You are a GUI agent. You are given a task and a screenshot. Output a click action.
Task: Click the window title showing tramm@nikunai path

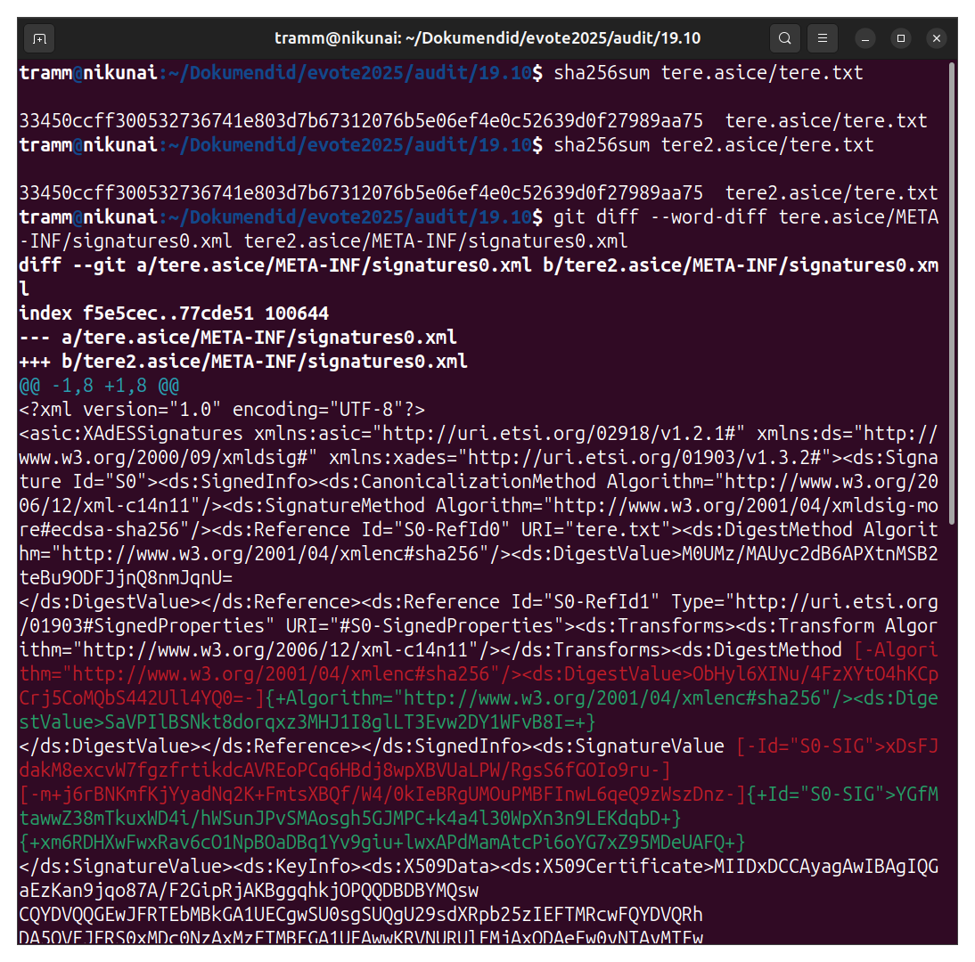click(x=488, y=38)
